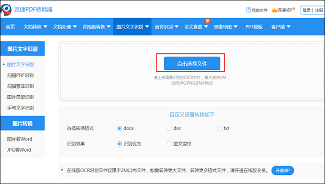The width and height of the screenshot is (325, 184).
Task: Open 我的文件 link
Action: [260, 10]
